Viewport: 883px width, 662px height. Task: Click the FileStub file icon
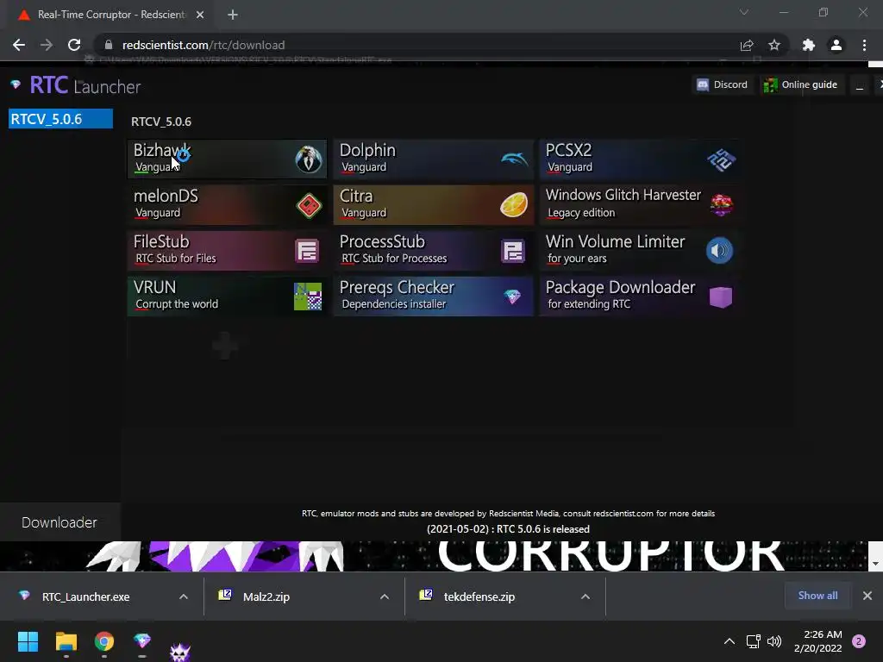click(308, 251)
